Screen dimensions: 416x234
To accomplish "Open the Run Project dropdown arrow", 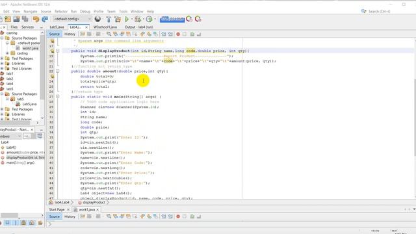I will click(x=131, y=19).
